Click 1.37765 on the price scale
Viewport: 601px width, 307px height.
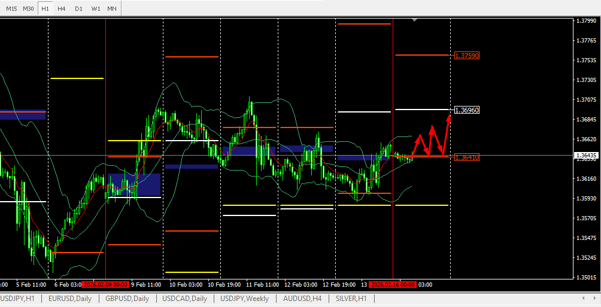[x=587, y=40]
